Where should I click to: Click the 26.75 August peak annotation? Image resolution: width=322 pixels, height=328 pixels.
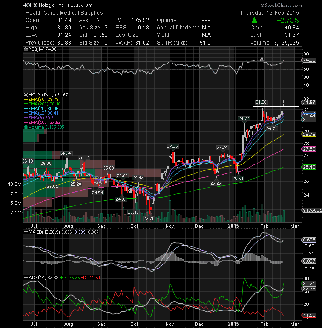click(x=66, y=154)
